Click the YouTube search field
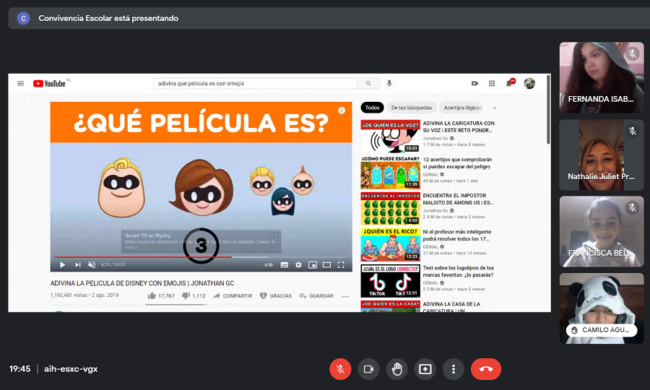The image size is (650, 390). coord(255,83)
